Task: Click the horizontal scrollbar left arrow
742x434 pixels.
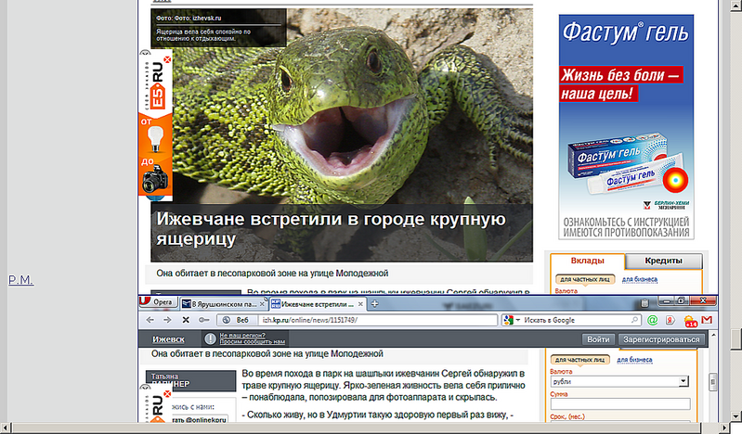Action: (x=5, y=428)
